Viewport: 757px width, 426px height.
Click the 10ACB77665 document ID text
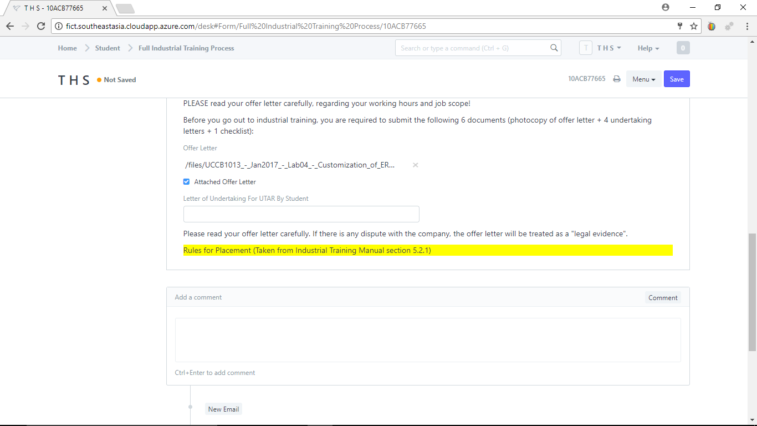(x=587, y=79)
